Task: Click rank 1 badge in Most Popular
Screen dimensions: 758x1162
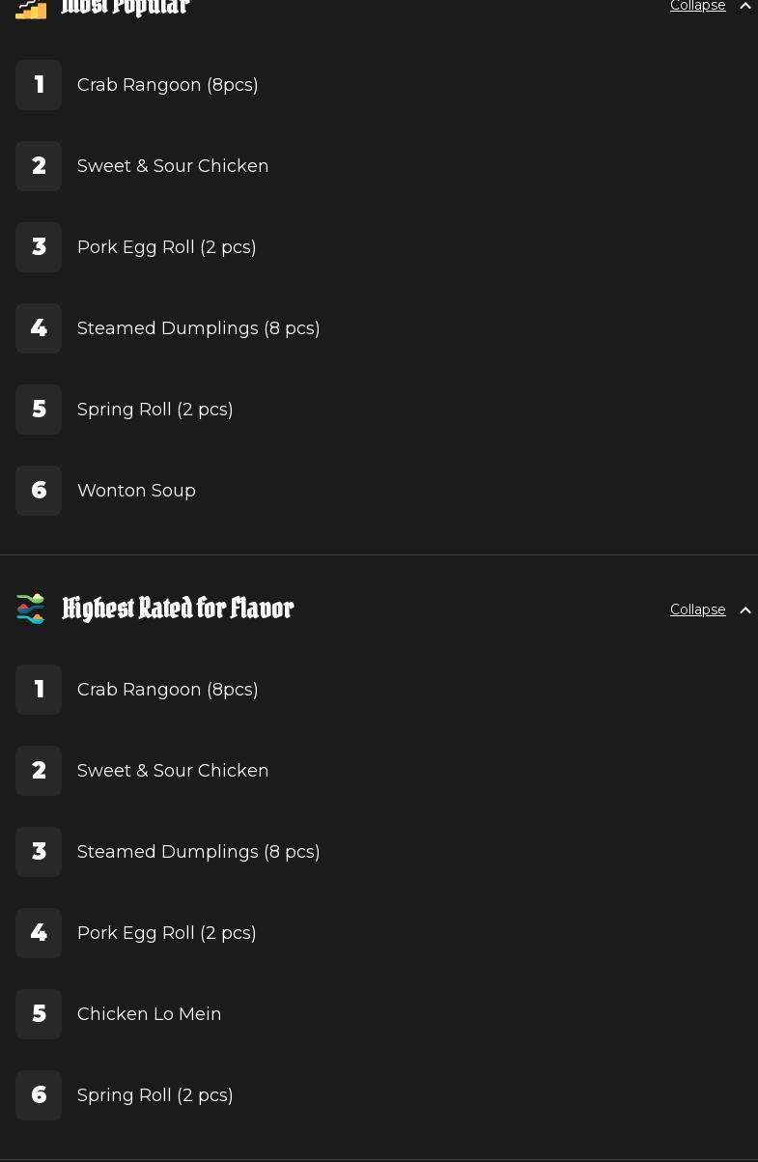Action: [39, 85]
